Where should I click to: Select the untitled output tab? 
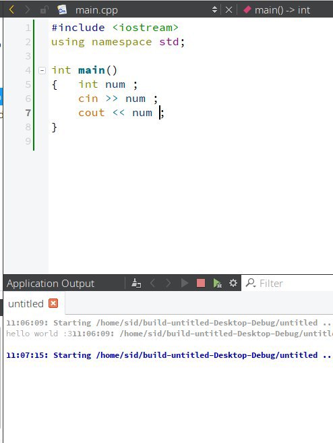[26, 304]
